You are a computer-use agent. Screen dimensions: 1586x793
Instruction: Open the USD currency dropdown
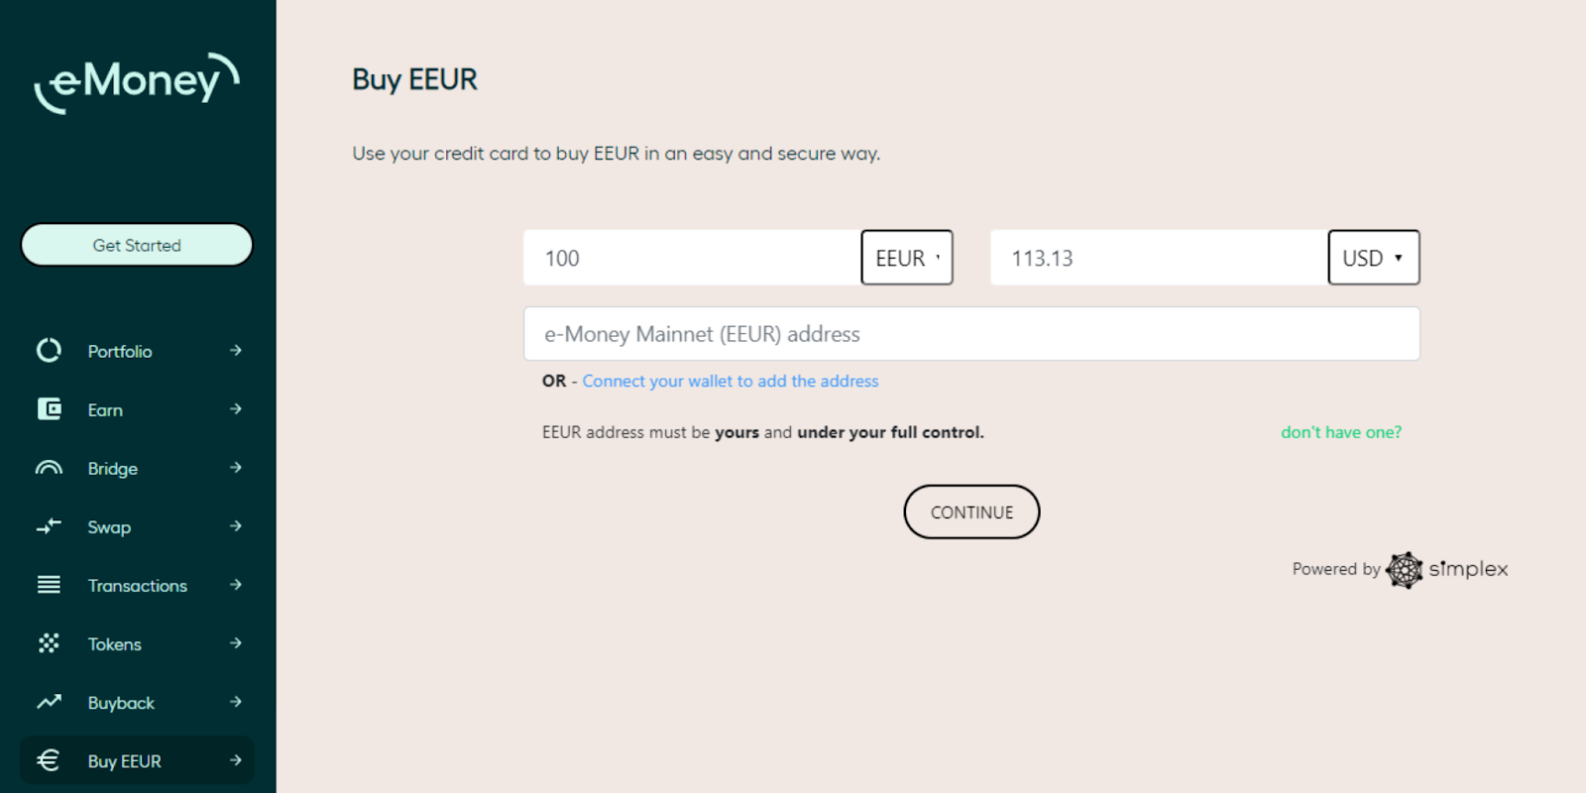1373,258
